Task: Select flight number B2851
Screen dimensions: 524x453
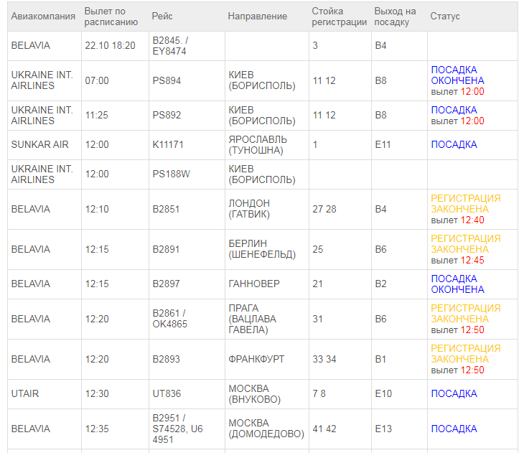Action: pyautogui.click(x=166, y=210)
